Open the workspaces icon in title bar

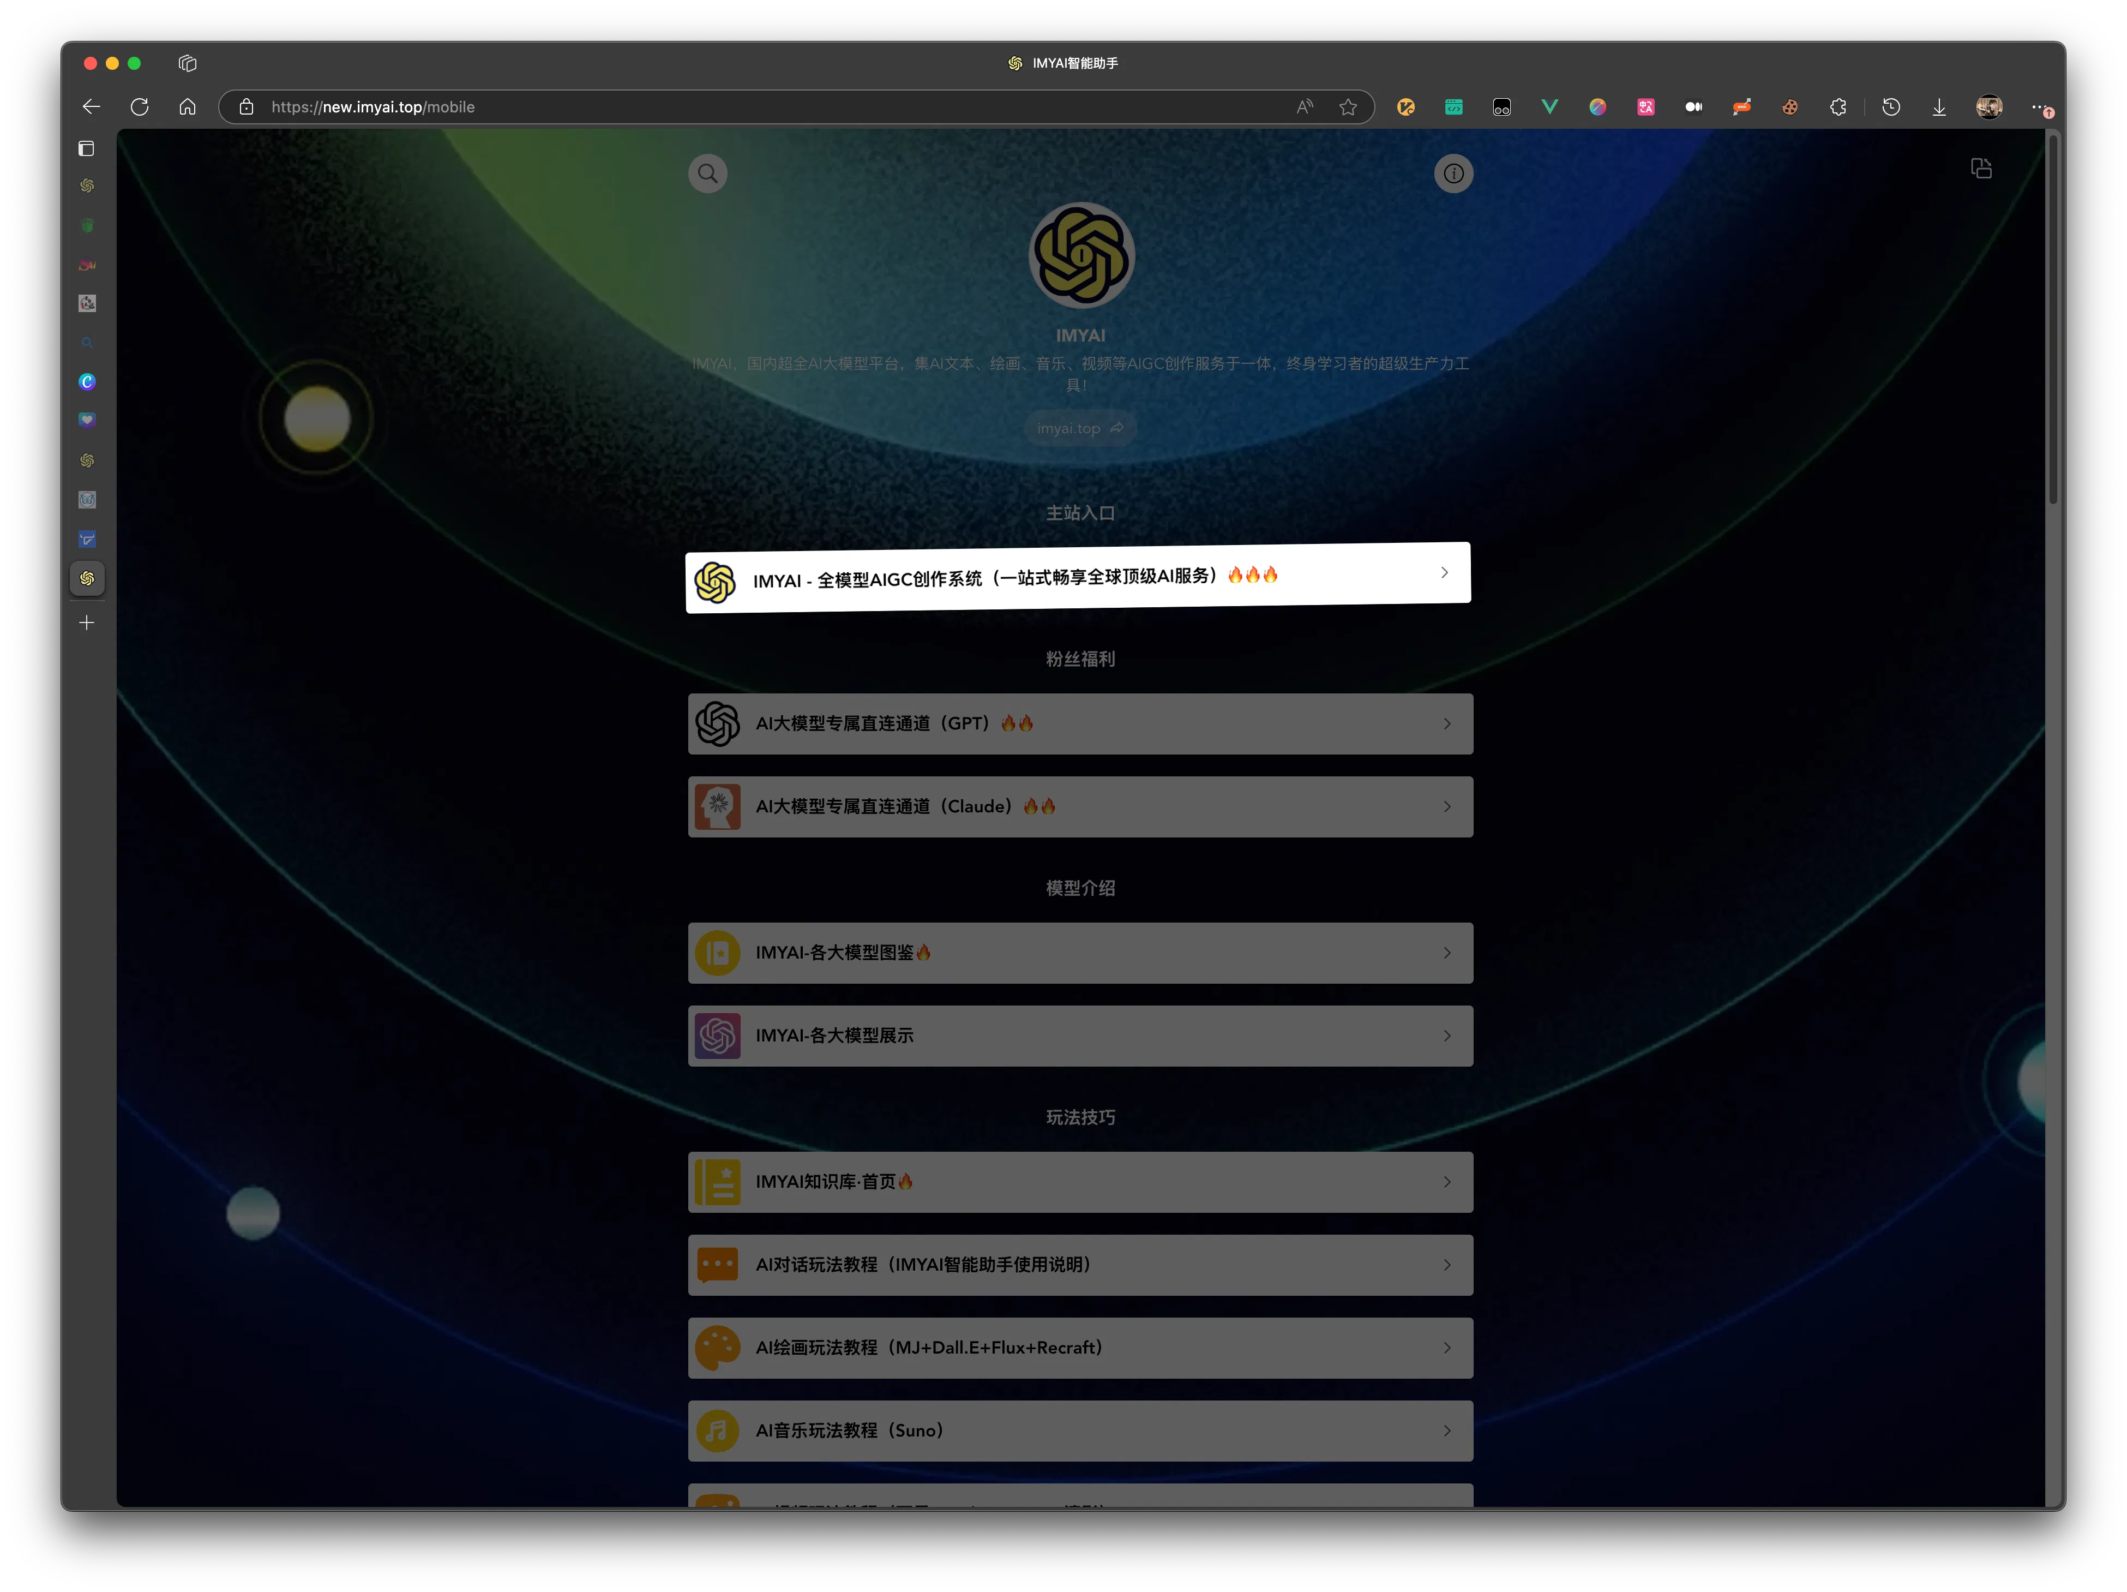coord(188,63)
